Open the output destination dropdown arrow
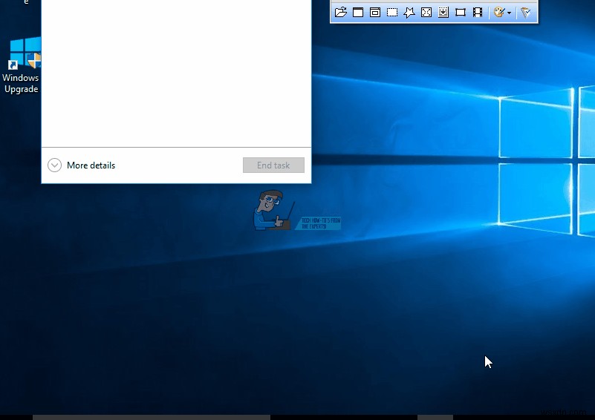Image resolution: width=595 pixels, height=420 pixels. tap(510, 13)
